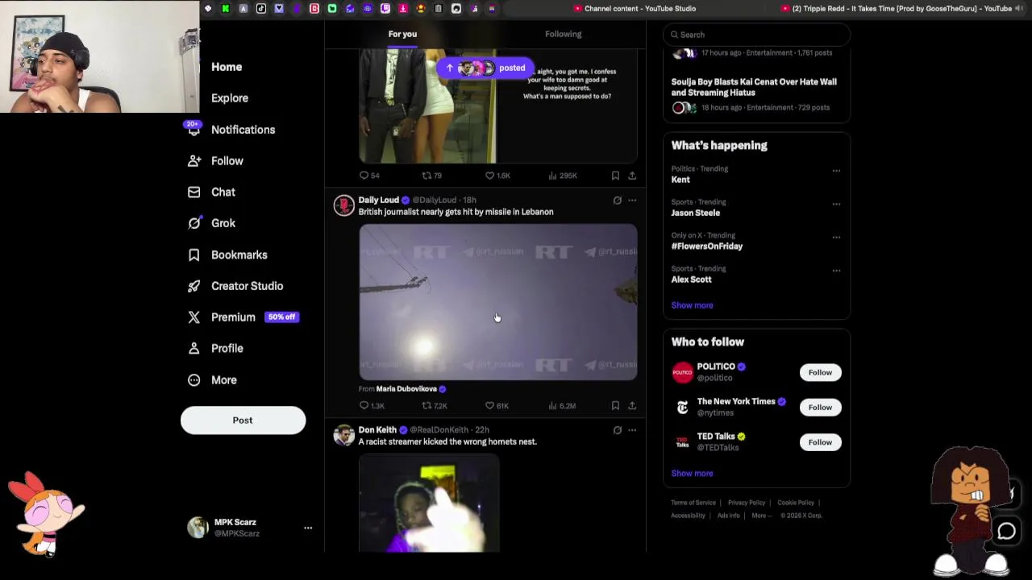Follow The New York Times

[x=820, y=407]
